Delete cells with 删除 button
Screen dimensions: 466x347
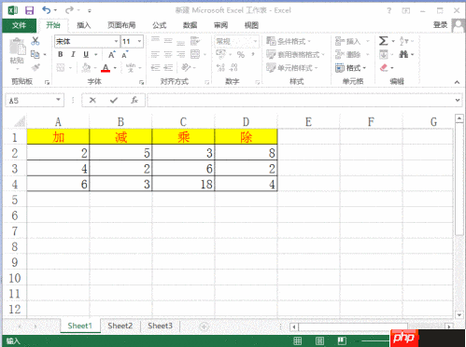coord(348,55)
